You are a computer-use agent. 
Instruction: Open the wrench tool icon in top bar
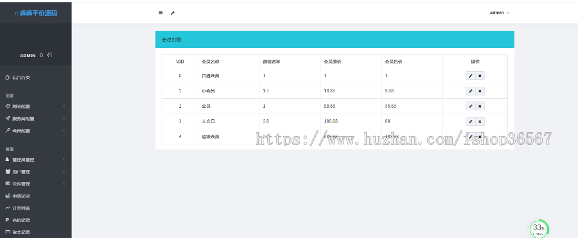click(173, 13)
